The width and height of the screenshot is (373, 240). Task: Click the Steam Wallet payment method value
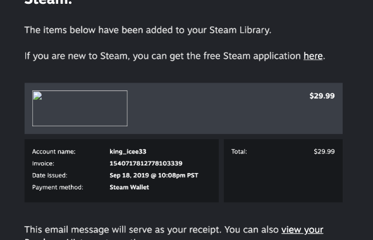[129, 187]
